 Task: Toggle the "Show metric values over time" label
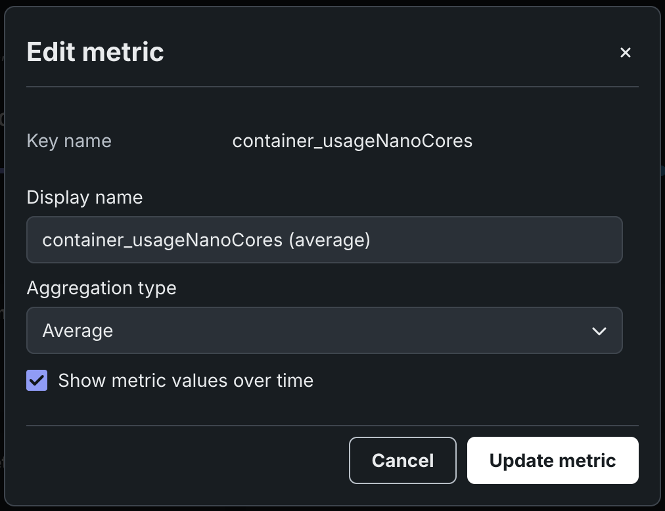point(185,380)
